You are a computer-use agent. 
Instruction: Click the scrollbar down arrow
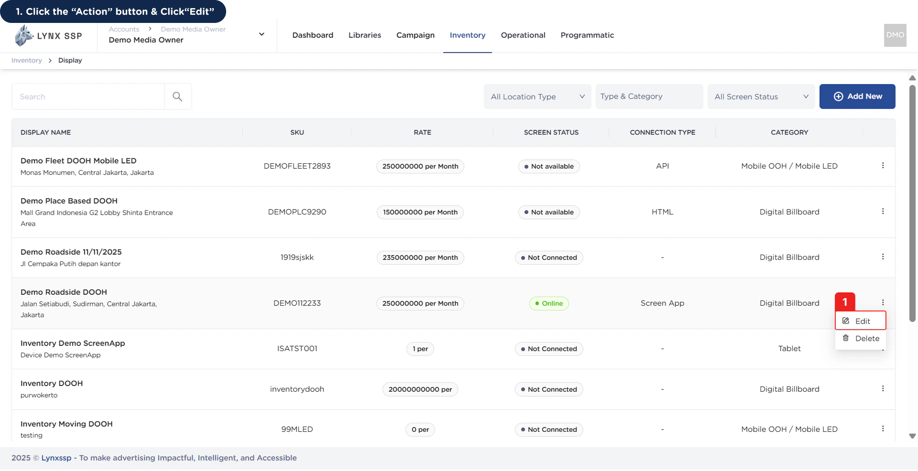point(912,436)
